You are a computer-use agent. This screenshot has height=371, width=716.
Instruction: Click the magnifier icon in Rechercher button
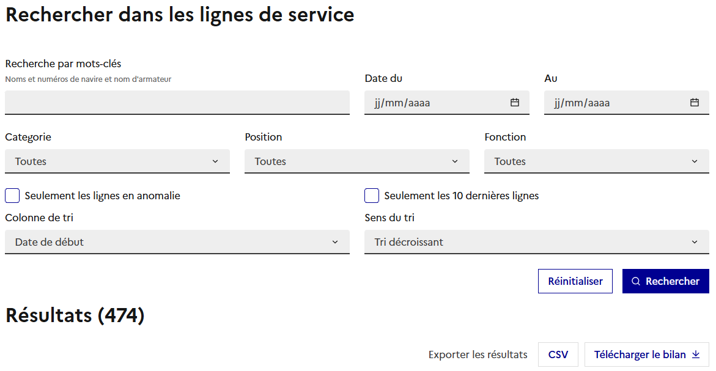coord(636,281)
